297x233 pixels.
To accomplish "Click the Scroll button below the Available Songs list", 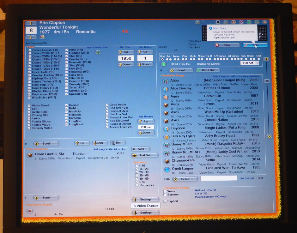I will pos(185,179).
